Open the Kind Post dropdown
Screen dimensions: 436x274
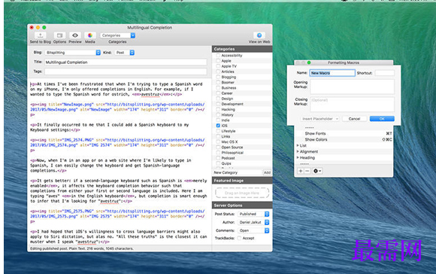[124, 53]
